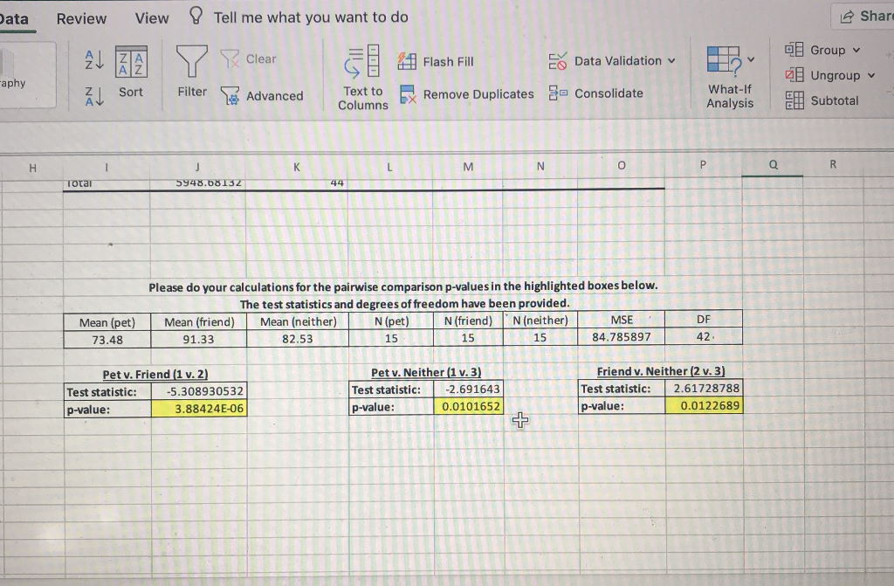Switch to the Review tab
894x586 pixels.
82,18
